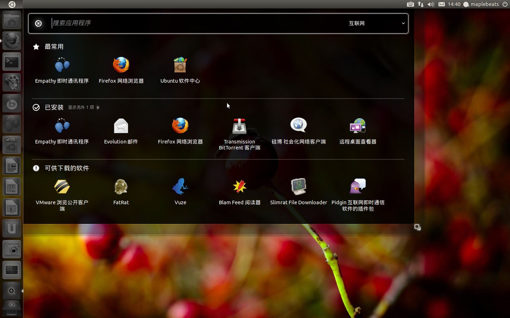Open the keyboard indicator in the top panel
The width and height of the screenshot is (510, 318).
pos(410,4)
